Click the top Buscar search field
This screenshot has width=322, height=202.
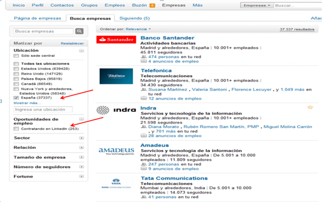[298, 5]
